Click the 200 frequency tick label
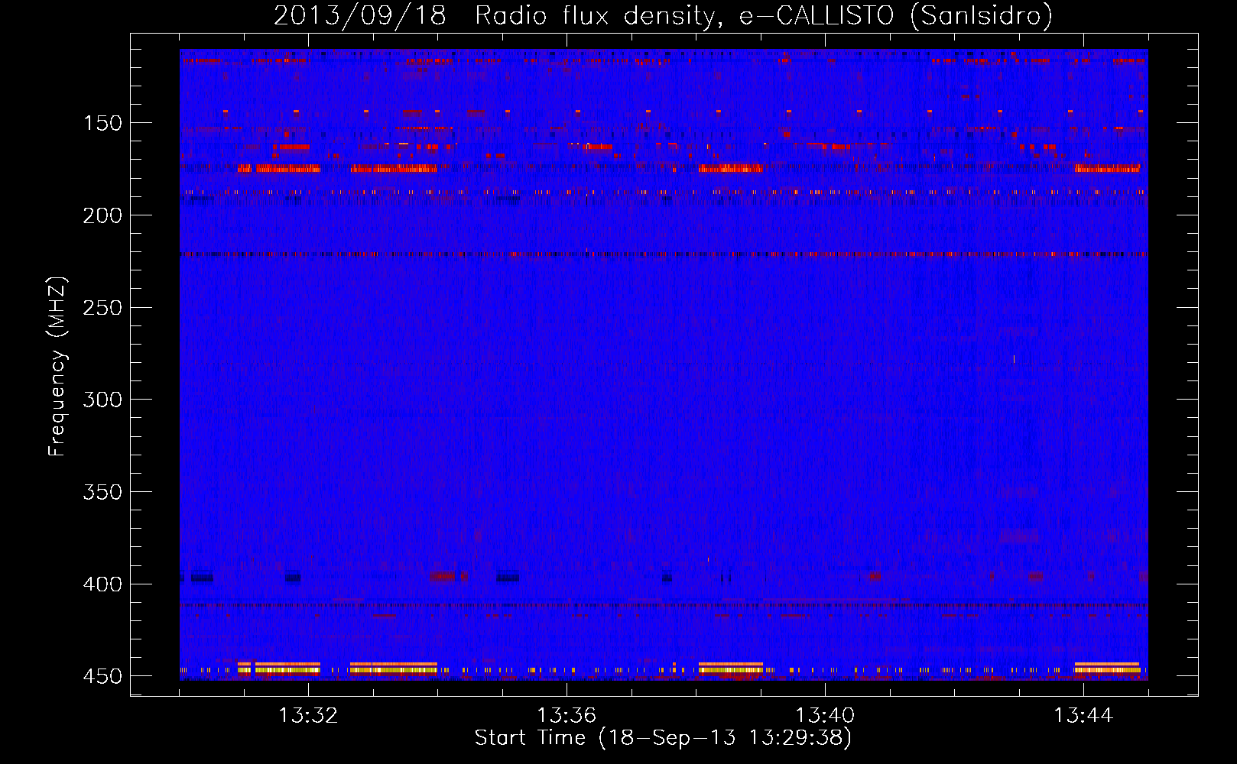The height and width of the screenshot is (764, 1237). click(102, 215)
